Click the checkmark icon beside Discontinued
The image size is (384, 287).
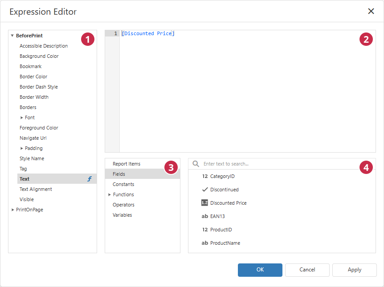[205, 190]
